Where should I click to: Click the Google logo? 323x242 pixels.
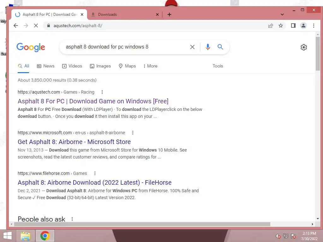31,47
